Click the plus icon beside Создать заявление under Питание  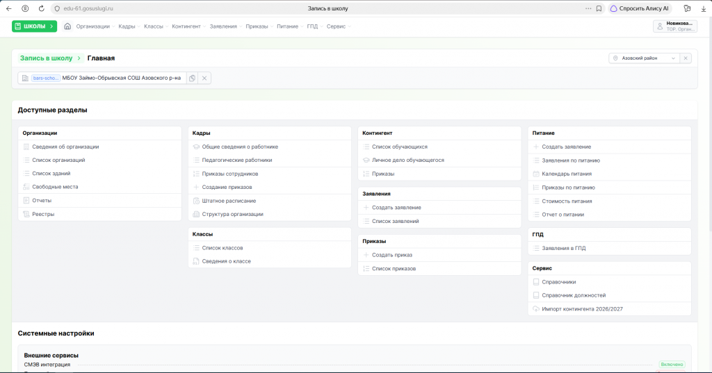click(x=536, y=147)
